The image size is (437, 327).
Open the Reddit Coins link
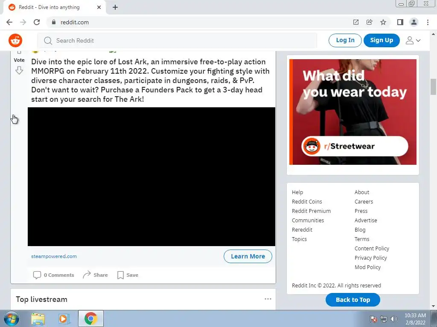click(x=307, y=201)
